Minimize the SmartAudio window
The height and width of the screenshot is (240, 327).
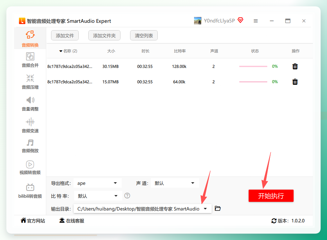coord(272,21)
